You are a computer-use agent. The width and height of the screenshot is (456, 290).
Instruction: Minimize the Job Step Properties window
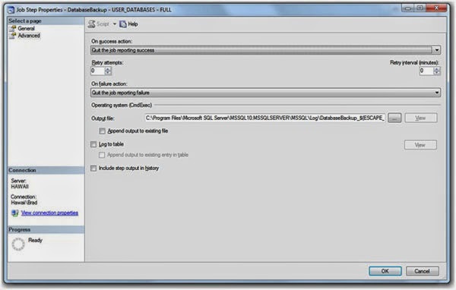click(408, 8)
